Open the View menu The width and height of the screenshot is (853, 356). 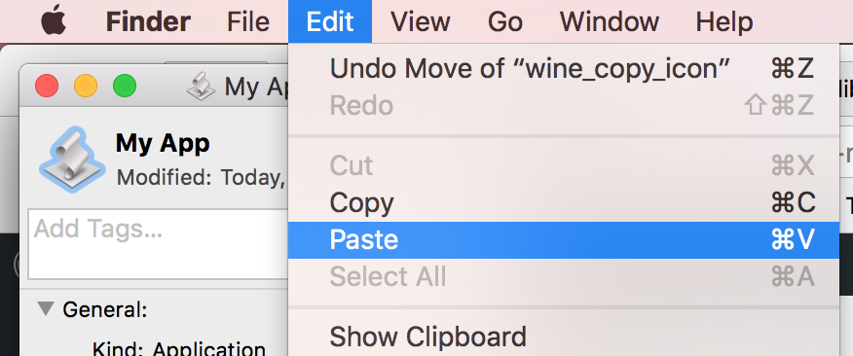(420, 21)
